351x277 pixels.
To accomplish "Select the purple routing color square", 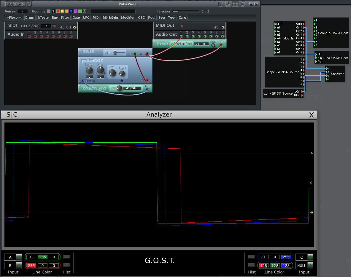I will click(x=76, y=11).
